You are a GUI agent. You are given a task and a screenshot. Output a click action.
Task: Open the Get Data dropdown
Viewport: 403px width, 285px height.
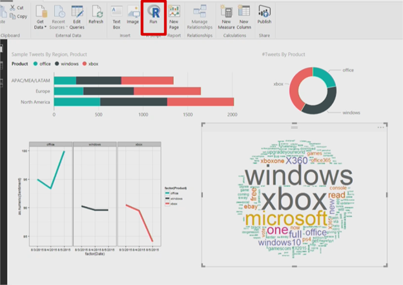(40, 16)
